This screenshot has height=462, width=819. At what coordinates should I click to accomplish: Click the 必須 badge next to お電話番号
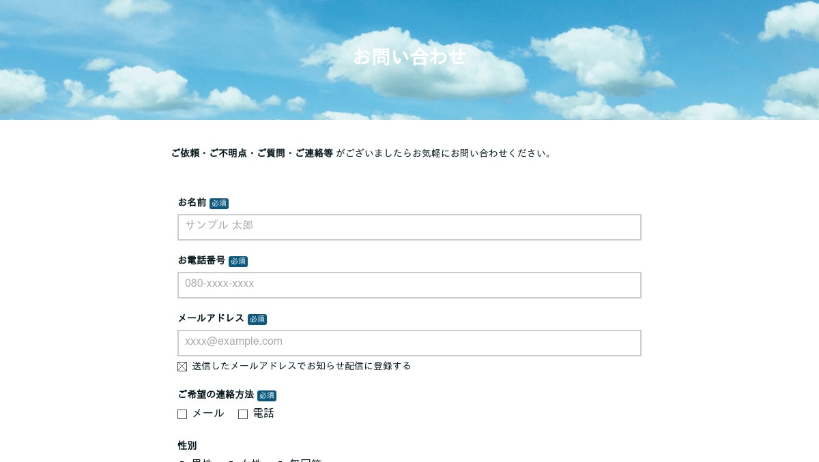(x=238, y=261)
